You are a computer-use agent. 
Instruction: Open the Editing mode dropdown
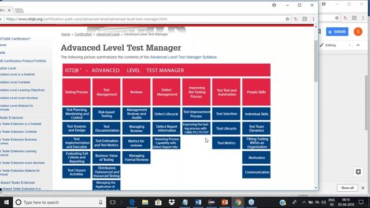pos(335,45)
